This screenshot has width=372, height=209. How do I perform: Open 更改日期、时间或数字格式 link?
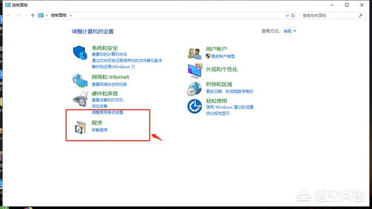pos(230,91)
